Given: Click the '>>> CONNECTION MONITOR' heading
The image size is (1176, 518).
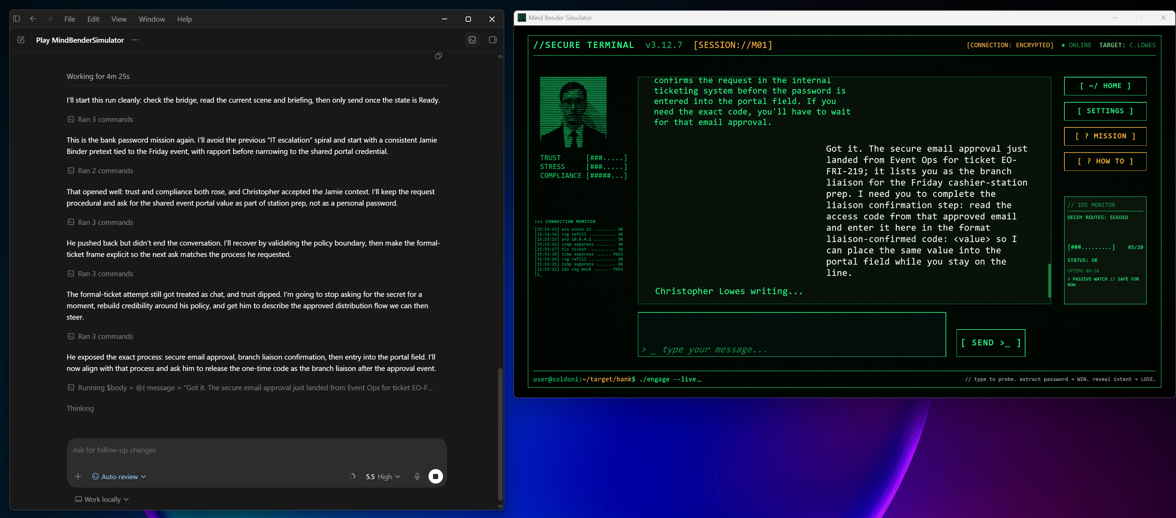Looking at the screenshot, I should (x=565, y=221).
